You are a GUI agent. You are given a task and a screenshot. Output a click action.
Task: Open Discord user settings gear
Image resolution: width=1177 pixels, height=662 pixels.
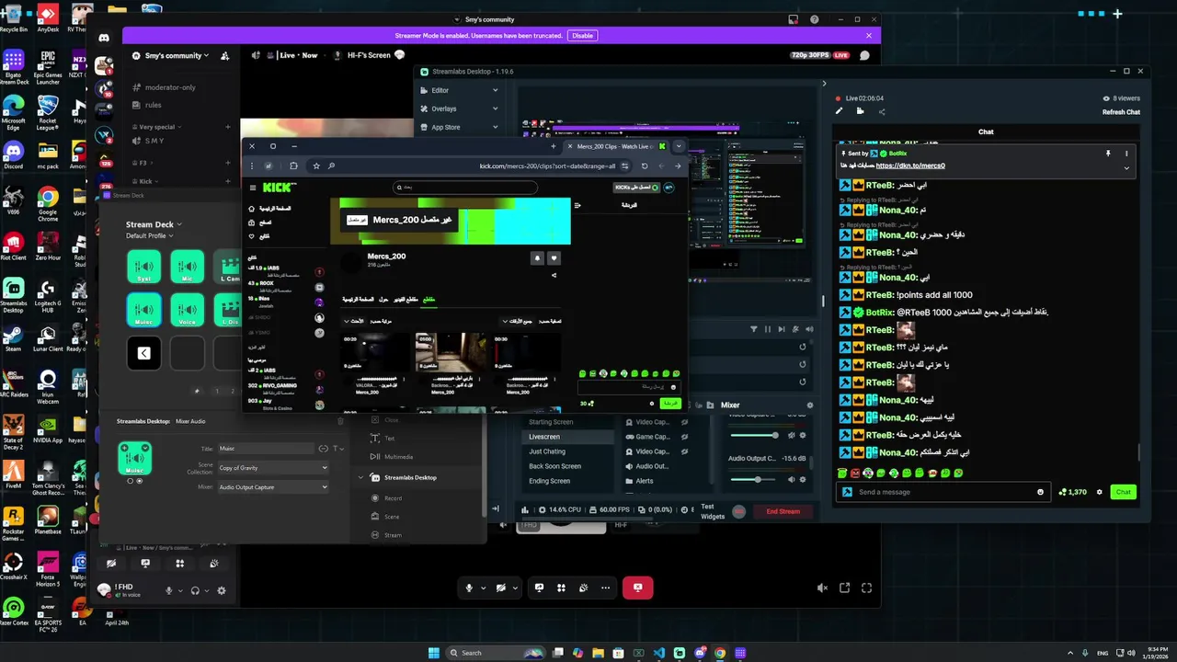pyautogui.click(x=222, y=590)
